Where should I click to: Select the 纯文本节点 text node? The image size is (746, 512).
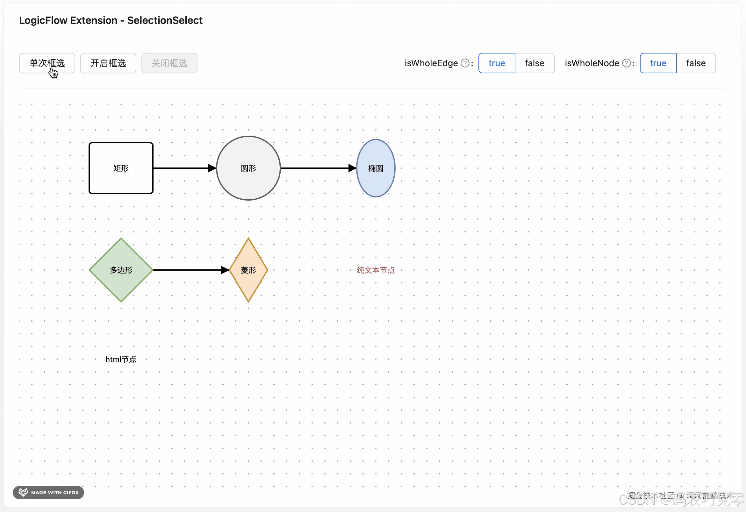(376, 270)
